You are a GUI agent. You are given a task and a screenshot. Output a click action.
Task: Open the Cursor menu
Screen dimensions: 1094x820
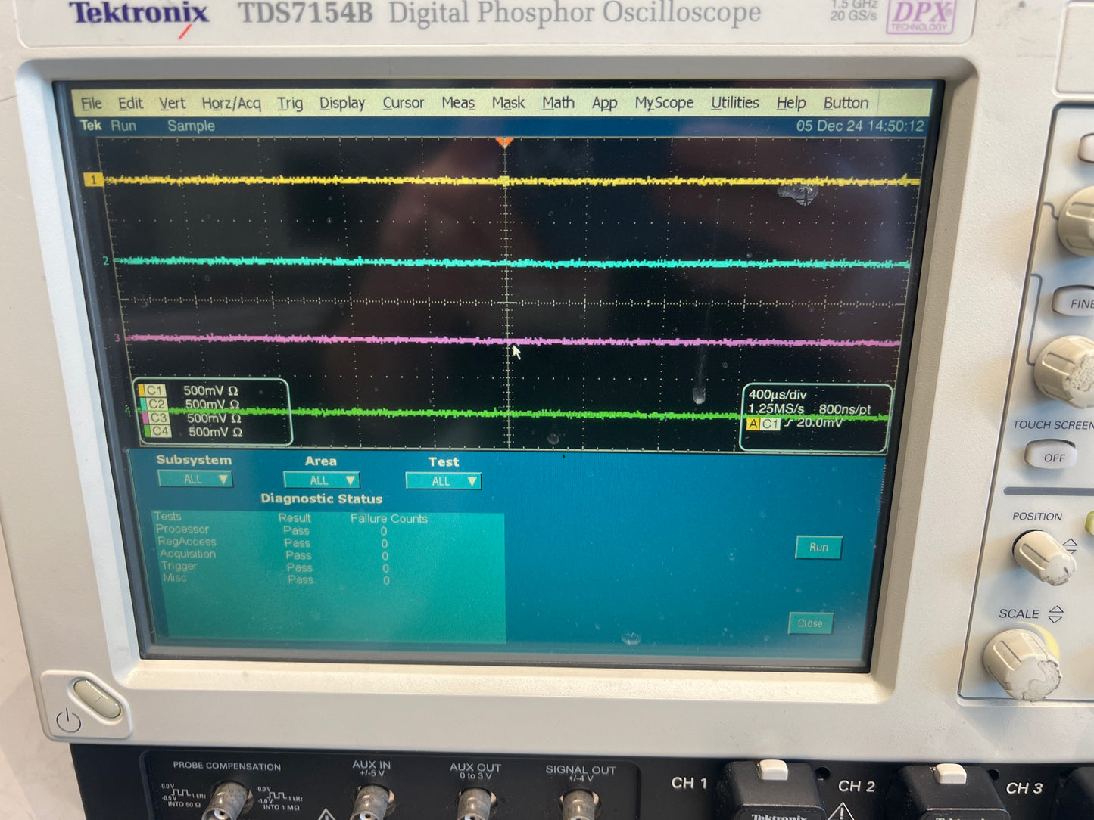pos(404,103)
